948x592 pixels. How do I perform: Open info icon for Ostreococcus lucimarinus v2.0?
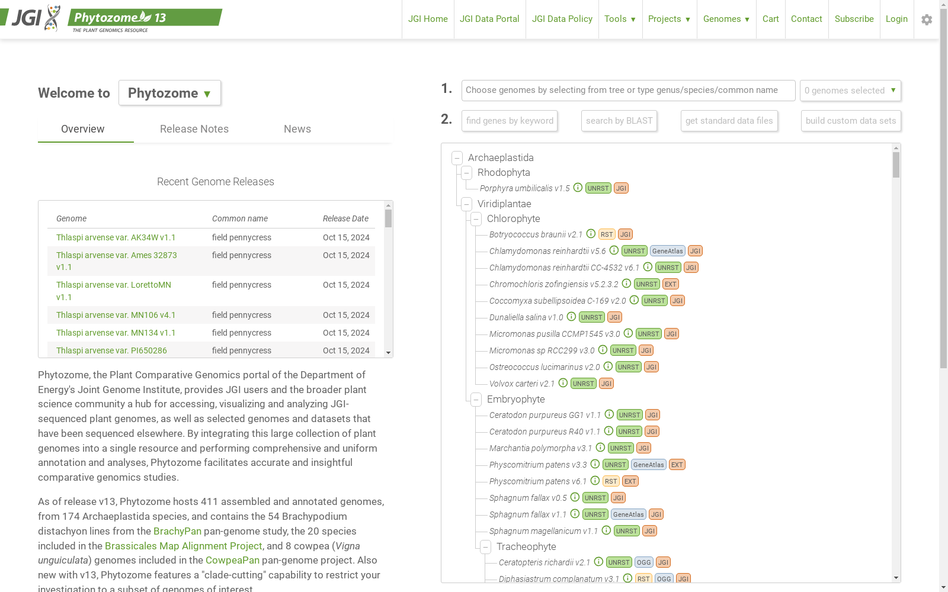click(608, 366)
